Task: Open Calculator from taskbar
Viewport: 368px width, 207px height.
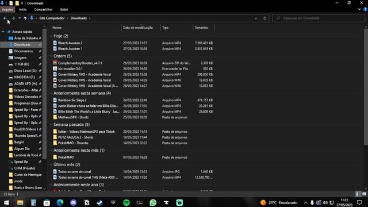Action: [33, 202]
